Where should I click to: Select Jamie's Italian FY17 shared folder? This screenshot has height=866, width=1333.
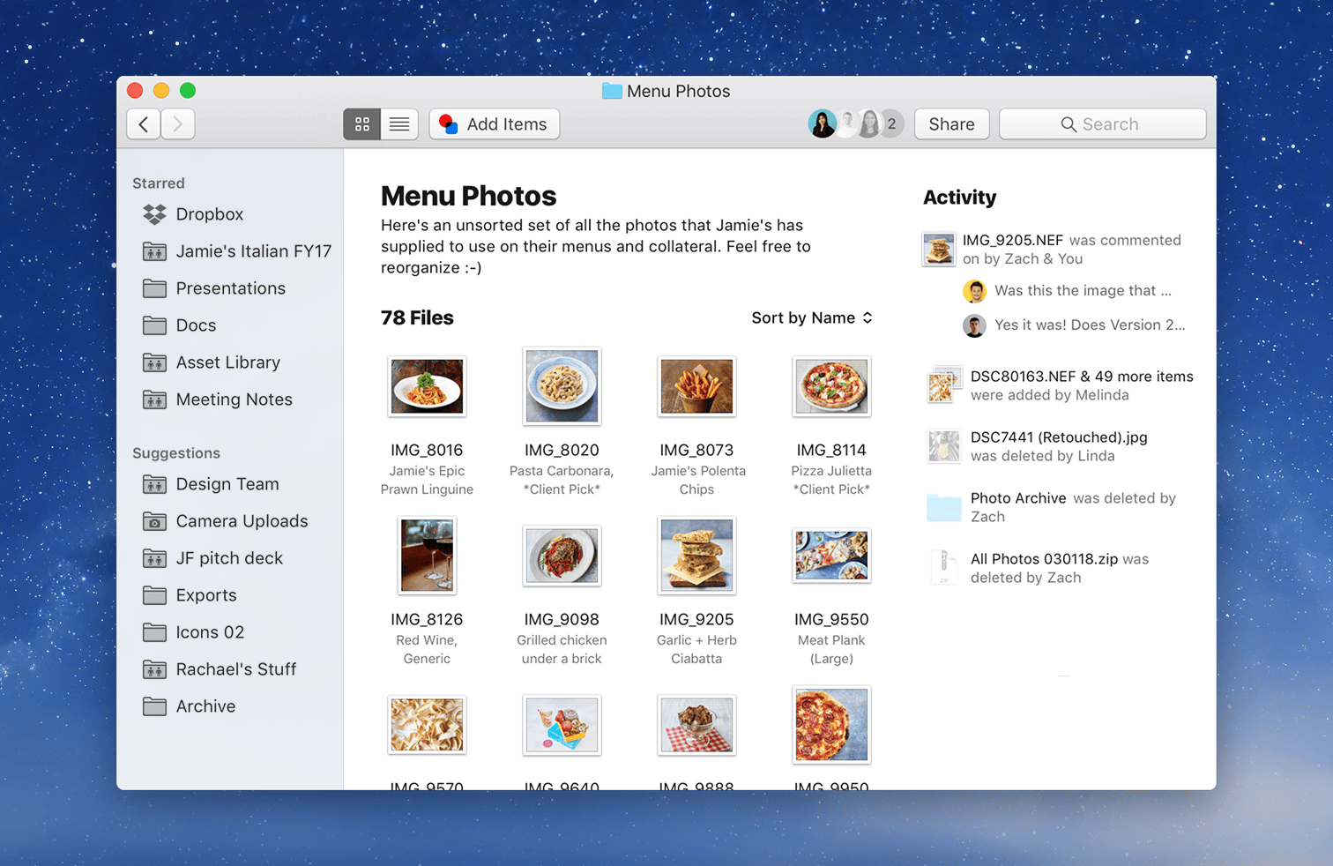click(253, 251)
